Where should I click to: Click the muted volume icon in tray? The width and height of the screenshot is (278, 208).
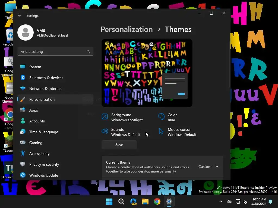coord(245,201)
